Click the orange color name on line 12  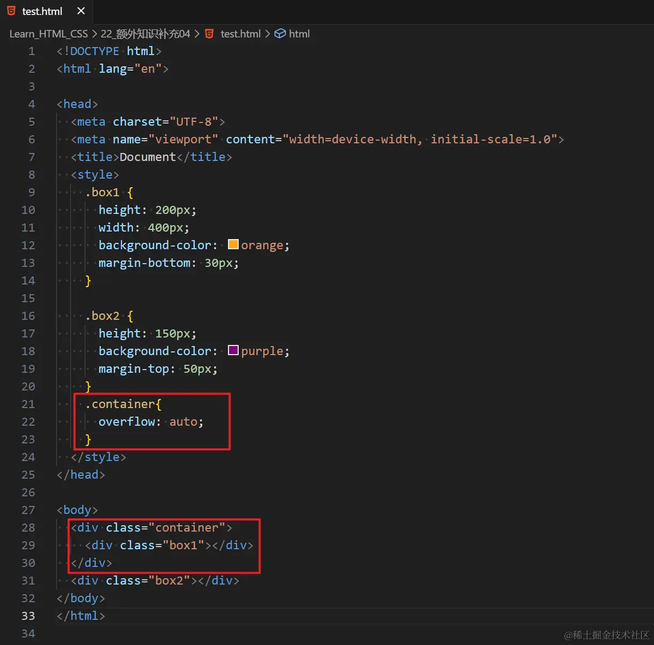coord(262,245)
